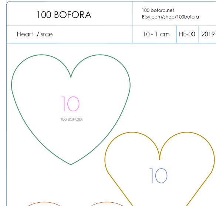The height and width of the screenshot is (206, 216).
Task: Select the HE-00 code cell
Action: click(187, 34)
